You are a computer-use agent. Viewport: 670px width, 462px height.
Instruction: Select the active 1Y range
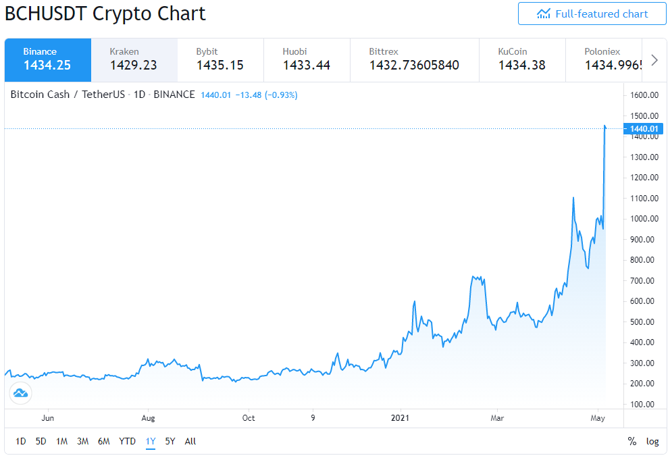(x=151, y=442)
